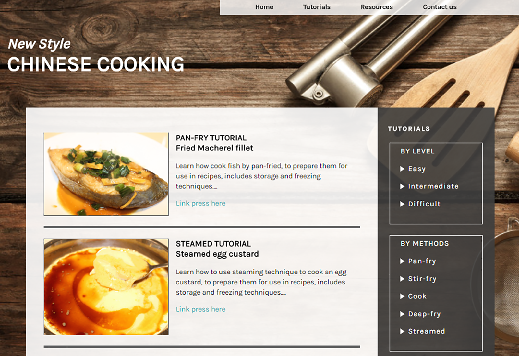
Task: Open the Resources navigation item
Action: click(377, 7)
